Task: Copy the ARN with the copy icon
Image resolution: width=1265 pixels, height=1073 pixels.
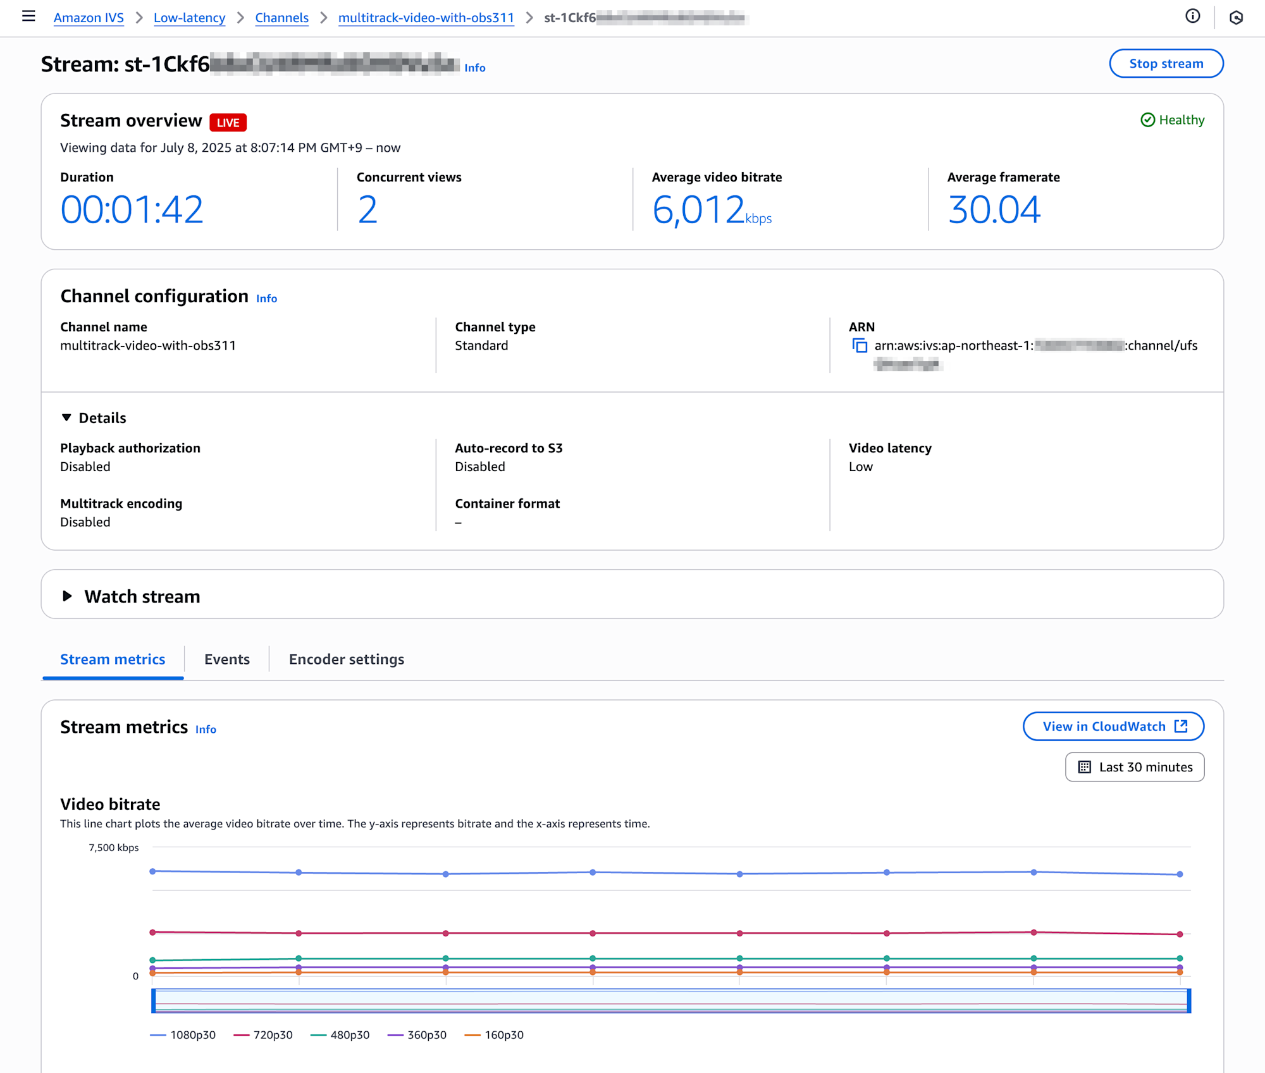Action: 860,346
